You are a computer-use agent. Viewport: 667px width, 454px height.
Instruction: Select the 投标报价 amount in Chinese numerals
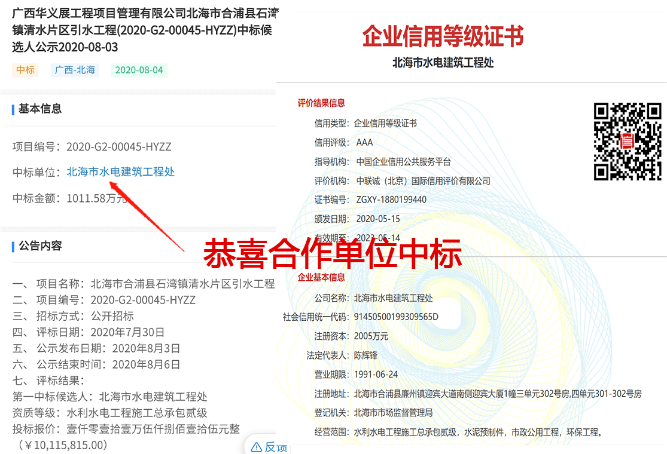pyautogui.click(x=153, y=429)
